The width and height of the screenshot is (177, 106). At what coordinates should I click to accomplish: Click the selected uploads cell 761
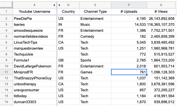pyautogui.click(x=129, y=72)
